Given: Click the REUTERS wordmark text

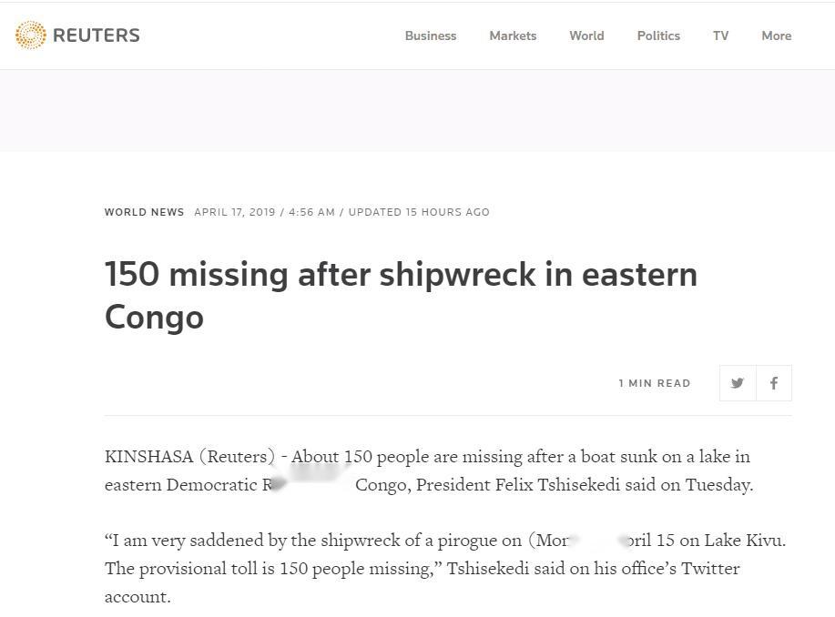Looking at the screenshot, I should tap(97, 35).
